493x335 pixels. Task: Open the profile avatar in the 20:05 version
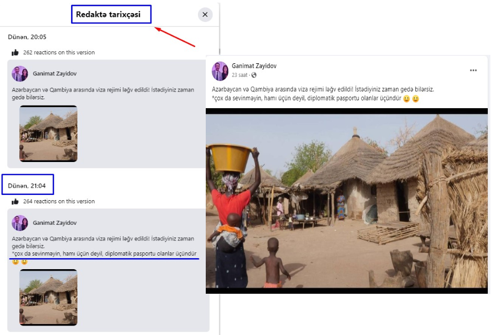coord(20,74)
